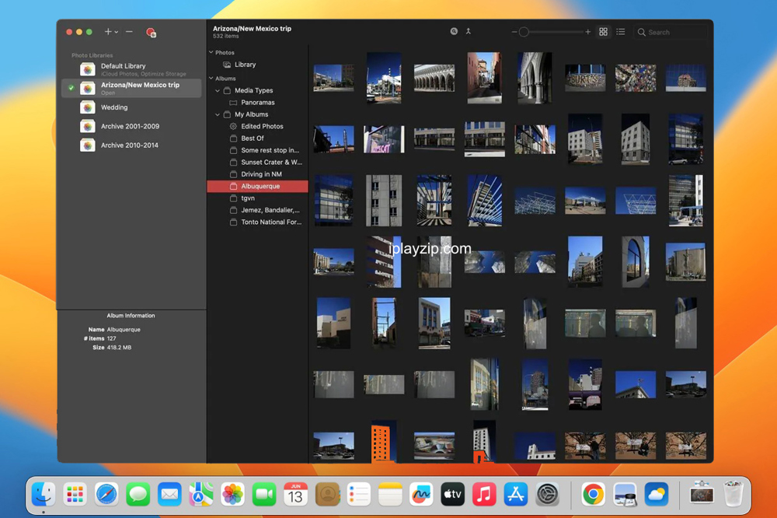Viewport: 777px width, 518px height.
Task: Click the red record icon in toolbar
Action: 151,33
